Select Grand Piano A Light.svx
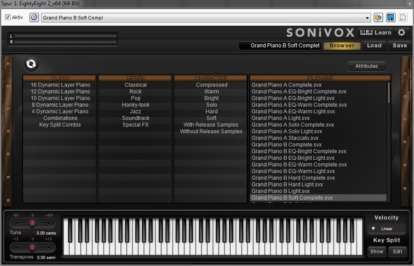 click(x=318, y=118)
